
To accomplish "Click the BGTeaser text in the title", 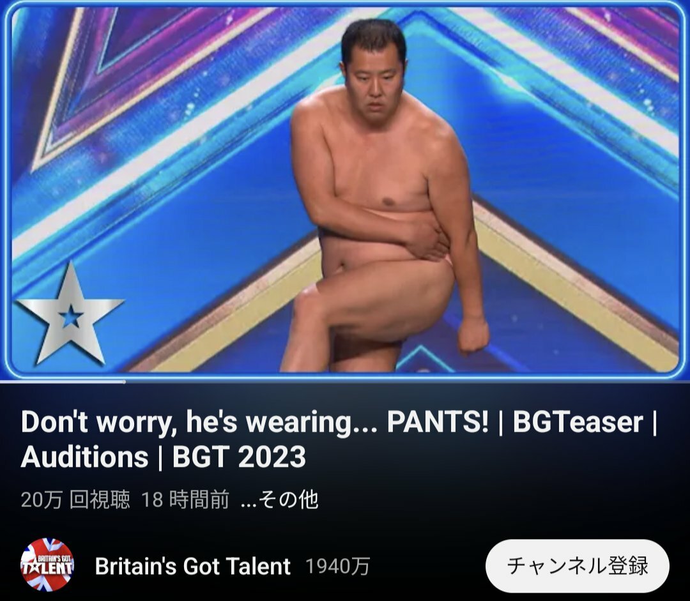I will [x=578, y=422].
